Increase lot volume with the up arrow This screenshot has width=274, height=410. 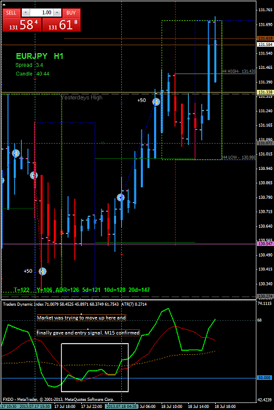coord(58,12)
